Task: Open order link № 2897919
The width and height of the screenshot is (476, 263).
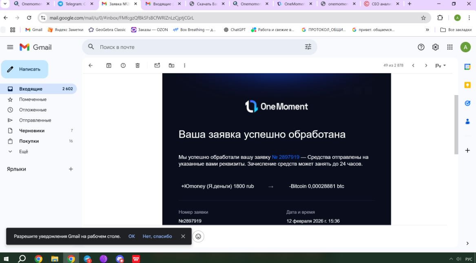Action: pos(286,157)
